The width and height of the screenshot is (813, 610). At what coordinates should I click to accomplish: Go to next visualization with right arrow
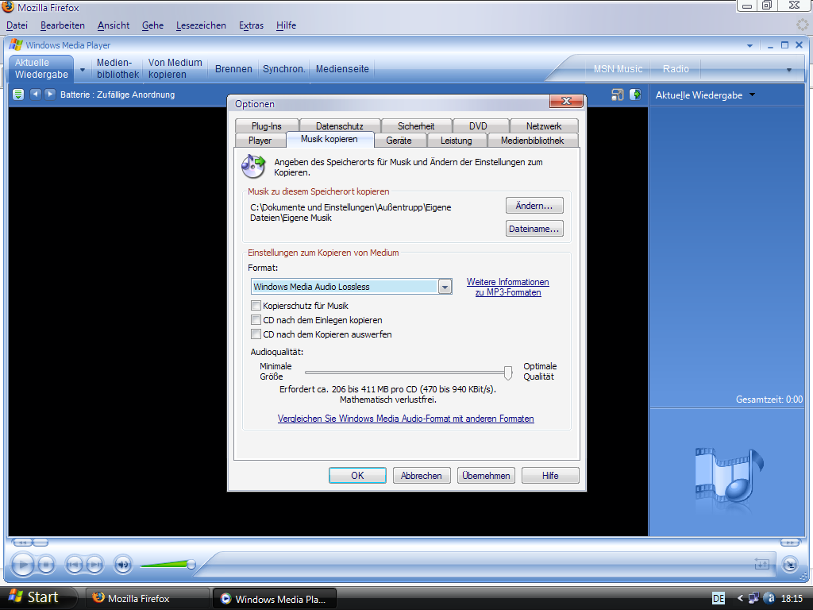click(x=50, y=95)
